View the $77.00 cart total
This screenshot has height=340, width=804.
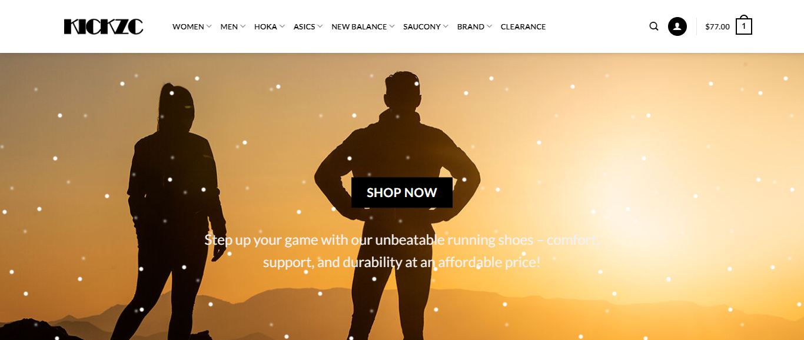[x=717, y=26]
